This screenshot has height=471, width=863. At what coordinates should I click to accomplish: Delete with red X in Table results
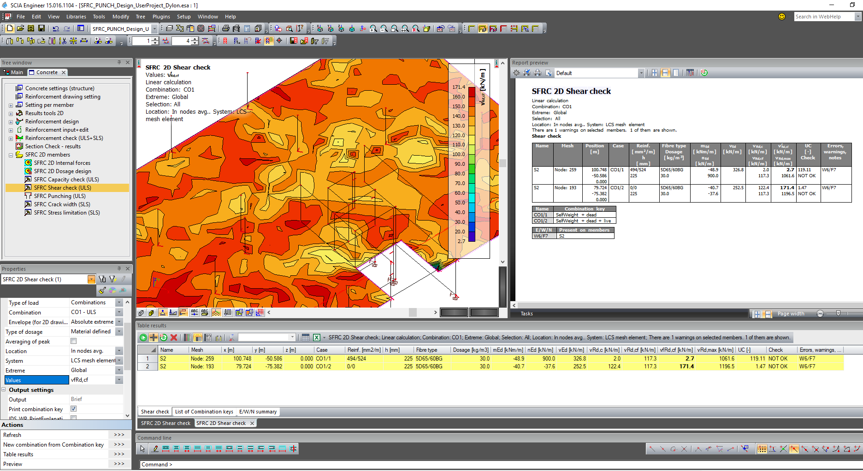pyautogui.click(x=174, y=337)
